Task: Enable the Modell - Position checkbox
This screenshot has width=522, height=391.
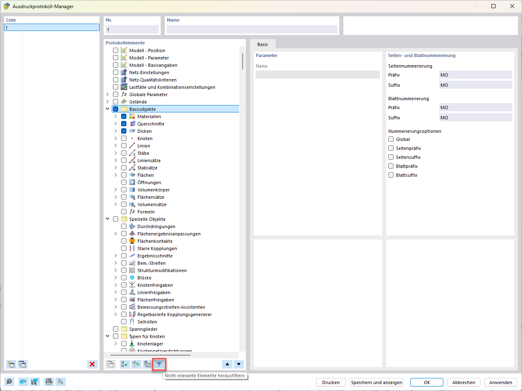Action: tap(116, 51)
